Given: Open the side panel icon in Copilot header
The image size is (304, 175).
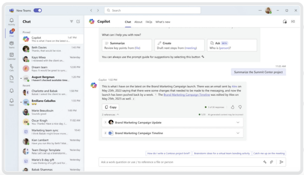Looking at the screenshot, I should coord(293,22).
